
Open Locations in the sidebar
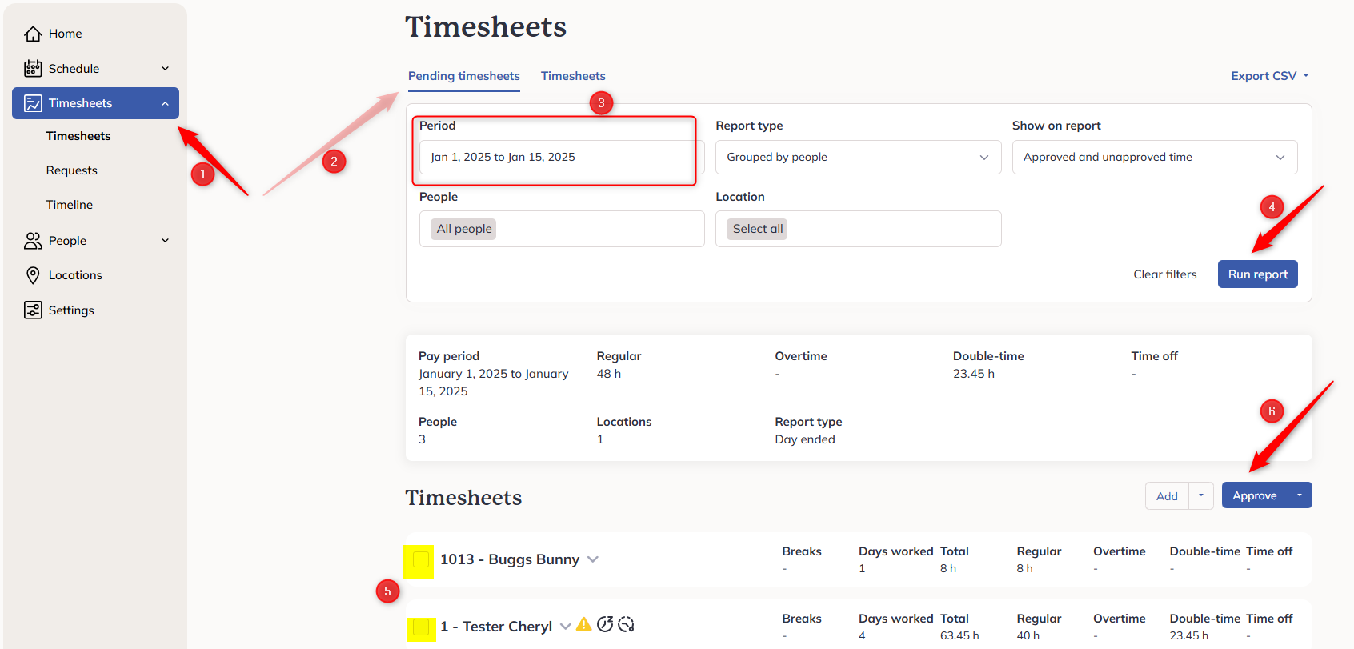[x=75, y=275]
